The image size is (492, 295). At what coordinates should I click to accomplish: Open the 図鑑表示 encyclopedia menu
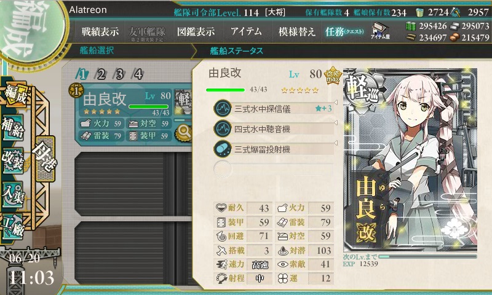click(x=196, y=32)
